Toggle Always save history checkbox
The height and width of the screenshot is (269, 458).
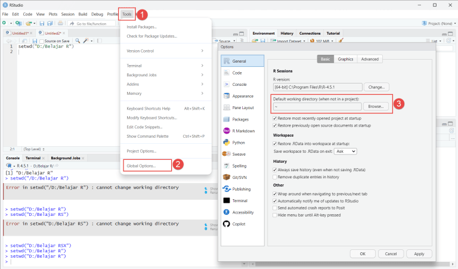tap(274, 170)
